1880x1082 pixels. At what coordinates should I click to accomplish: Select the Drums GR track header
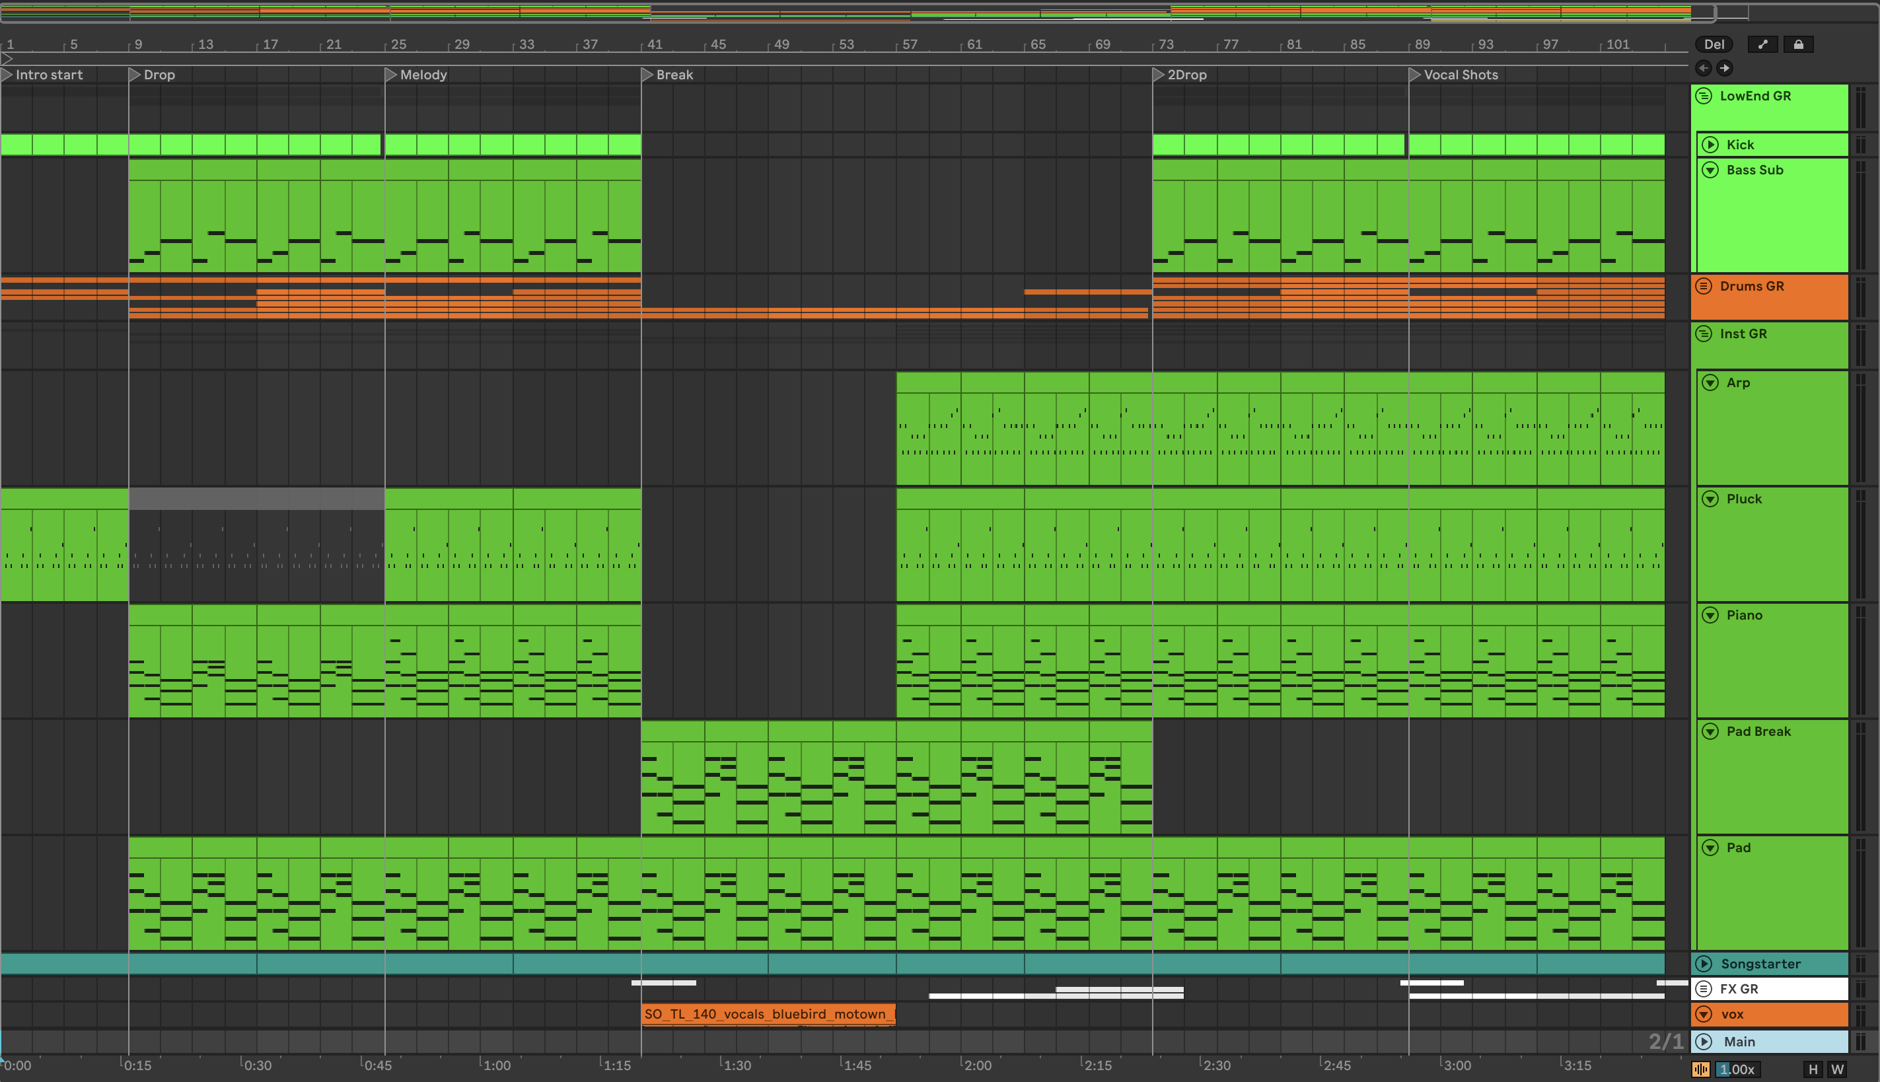pos(1769,297)
